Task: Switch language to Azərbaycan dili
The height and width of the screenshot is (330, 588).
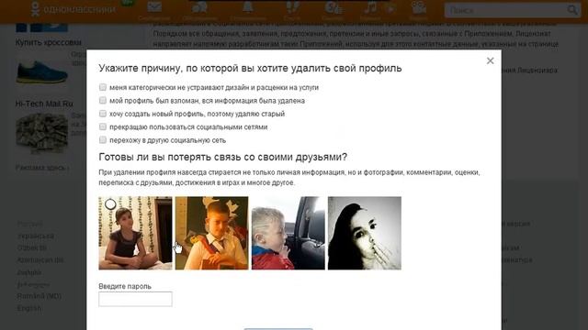Action: coord(40,259)
